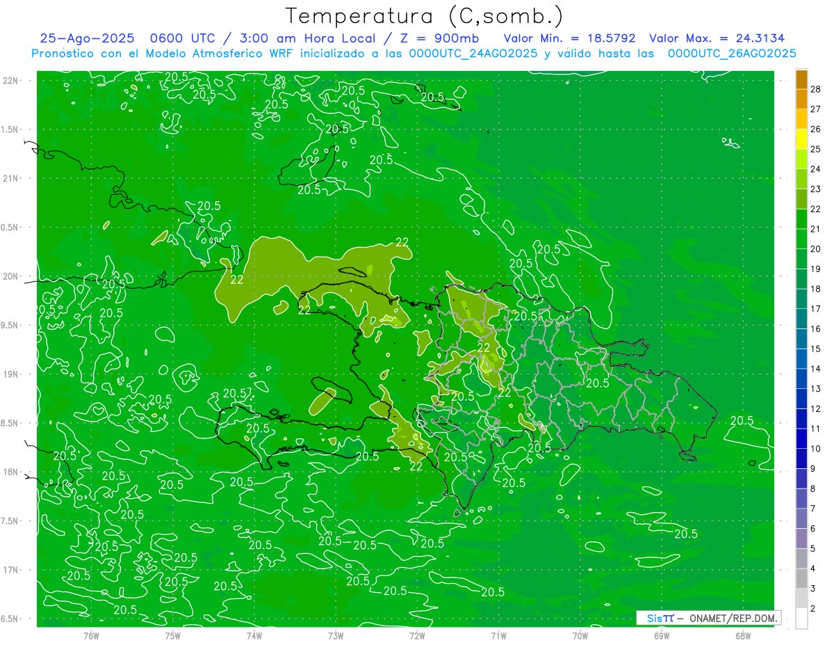
Task: Click the '69W' longitude label
Action: point(662,635)
